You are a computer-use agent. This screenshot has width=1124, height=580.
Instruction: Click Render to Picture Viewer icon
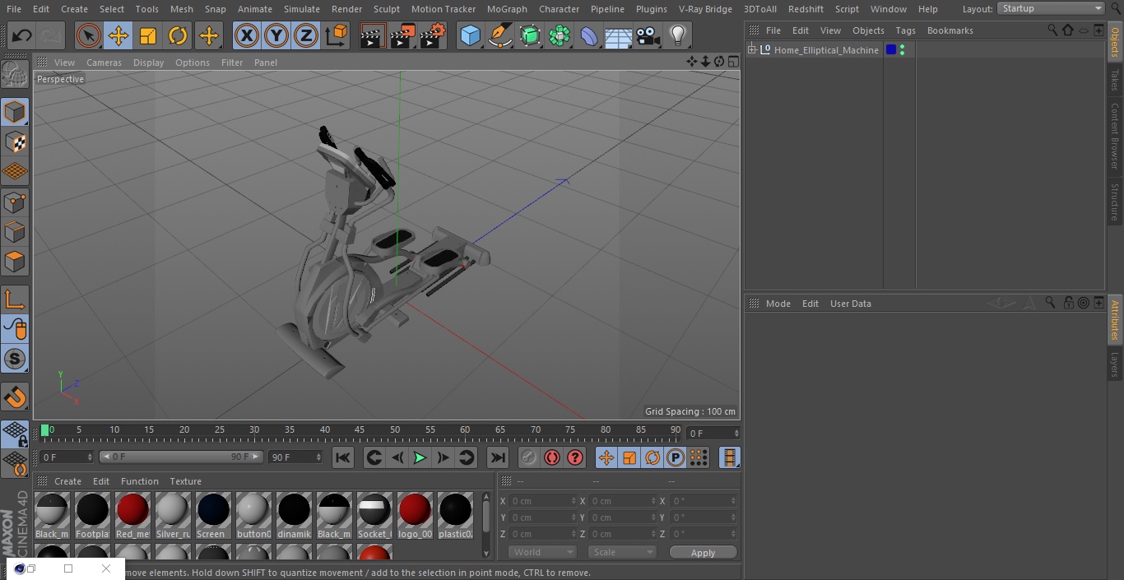click(402, 35)
